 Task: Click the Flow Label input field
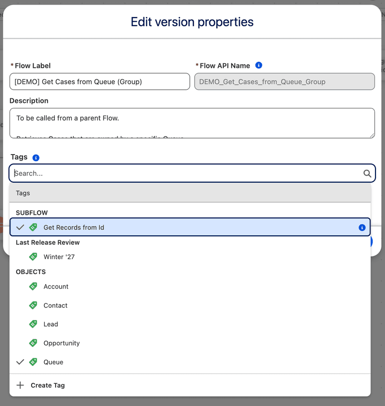pos(100,82)
